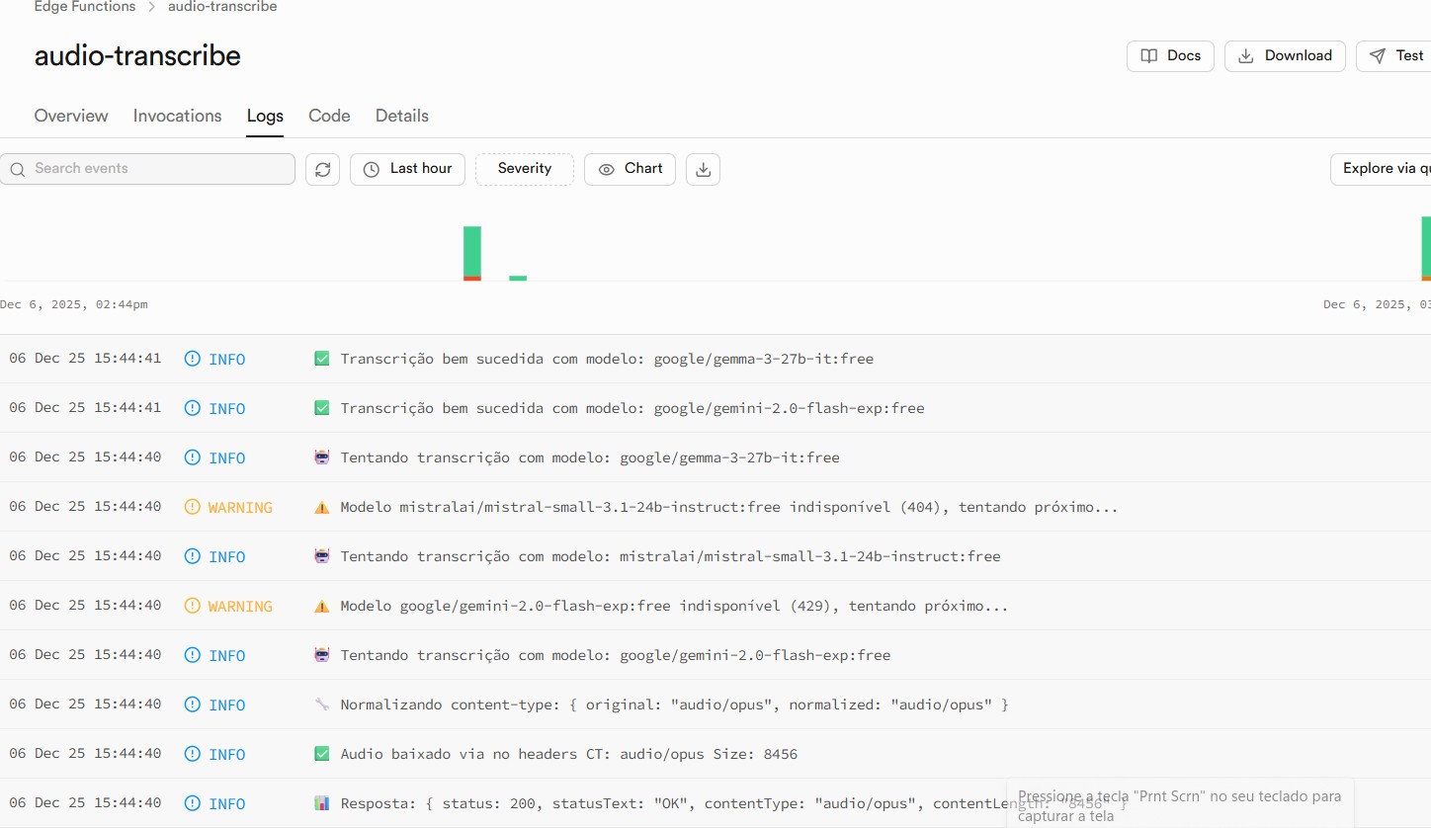Switch to the Code tab
1431x828 pixels.
point(329,116)
